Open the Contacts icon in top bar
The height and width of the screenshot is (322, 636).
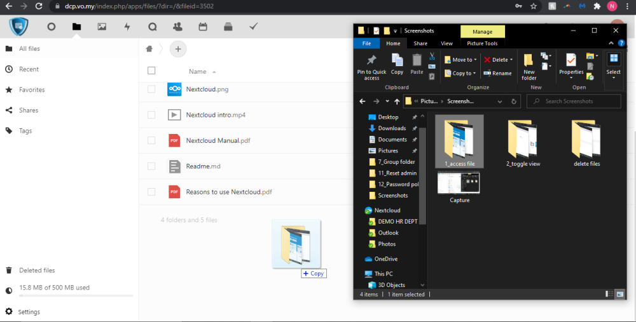tap(177, 27)
